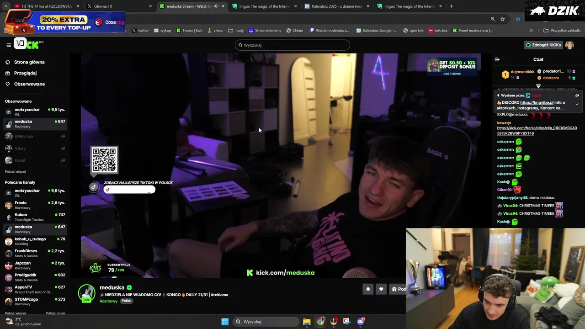Hide the pinned message with eye icon

(x=577, y=96)
